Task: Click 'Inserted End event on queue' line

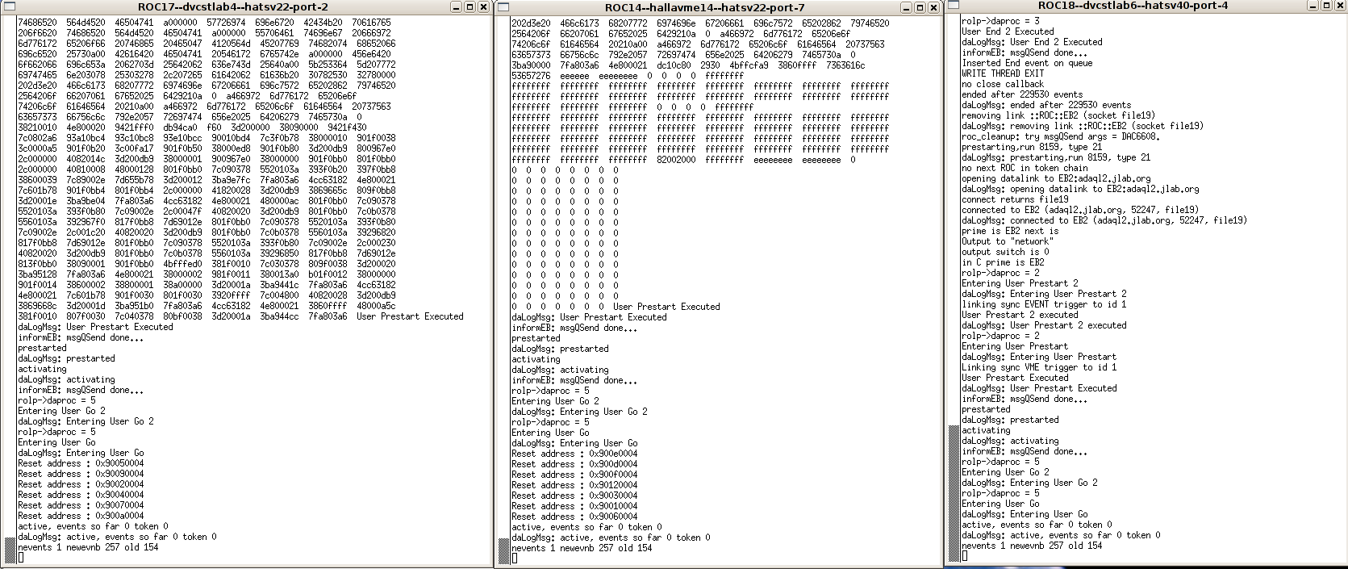Action: tap(1027, 63)
